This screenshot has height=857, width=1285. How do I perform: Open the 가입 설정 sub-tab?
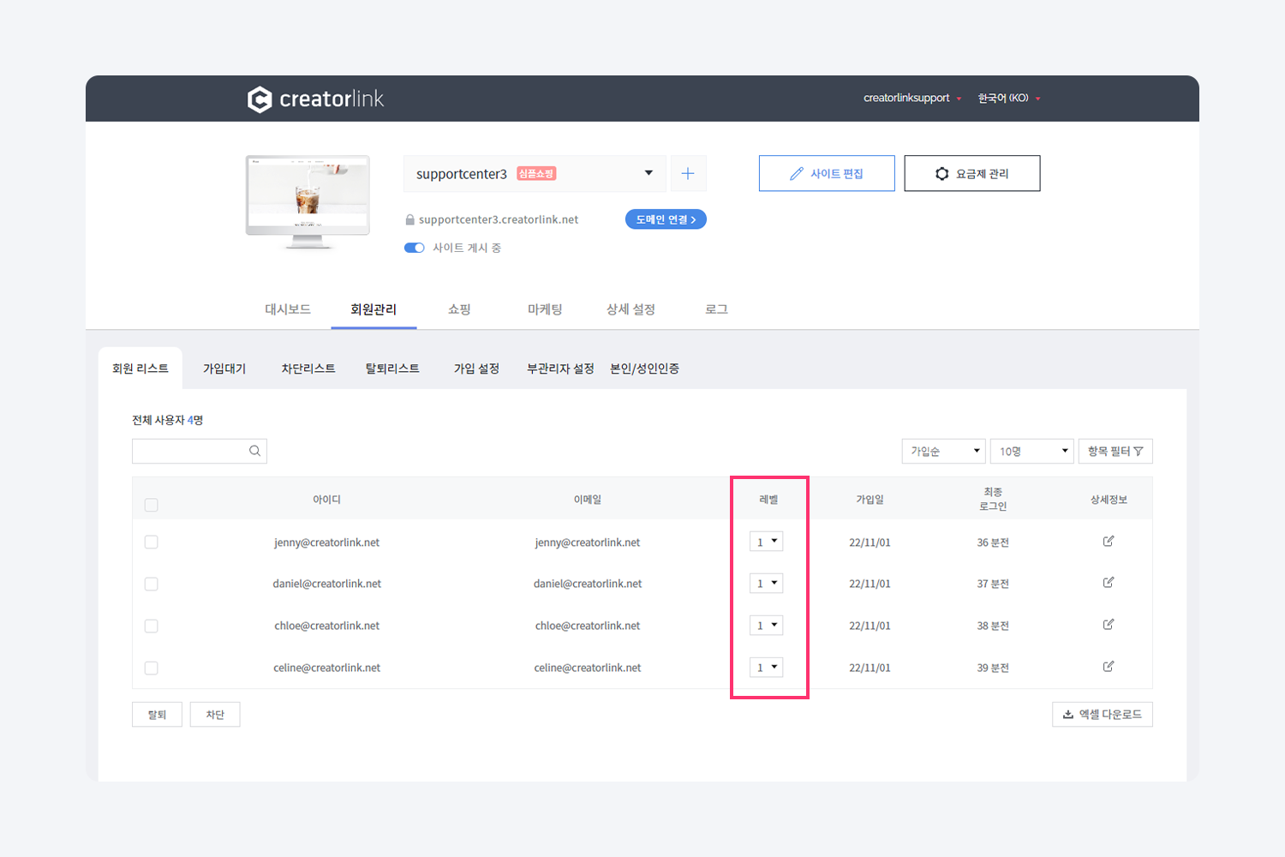coord(476,369)
